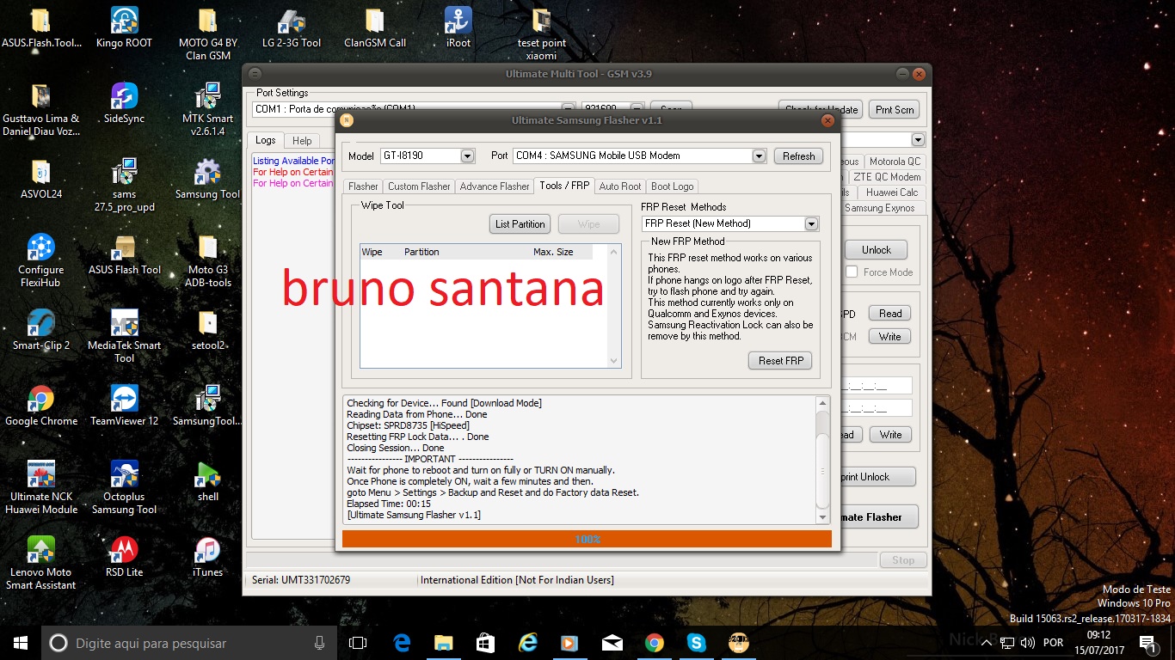Open ASUS Flash Tool desktop icon
The image size is (1175, 660).
[x=125, y=255]
